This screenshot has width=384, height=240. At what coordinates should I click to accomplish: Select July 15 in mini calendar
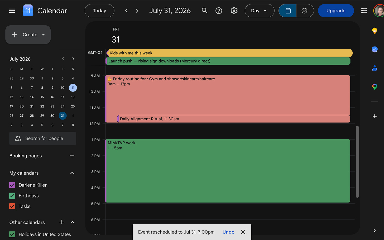pyautogui.click(x=42, y=97)
